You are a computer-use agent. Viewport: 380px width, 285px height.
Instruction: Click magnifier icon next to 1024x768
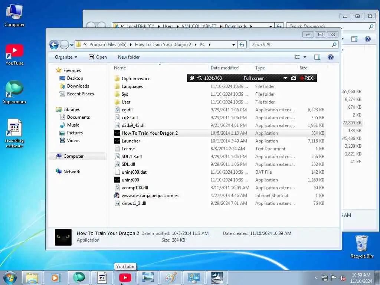pyautogui.click(x=199, y=78)
